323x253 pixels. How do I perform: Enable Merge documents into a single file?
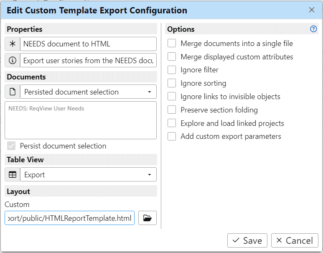click(x=172, y=43)
